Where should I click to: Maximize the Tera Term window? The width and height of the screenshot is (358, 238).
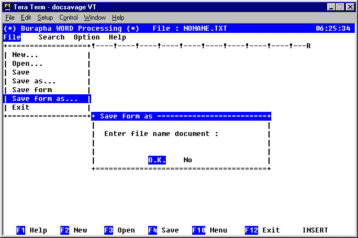point(340,7)
